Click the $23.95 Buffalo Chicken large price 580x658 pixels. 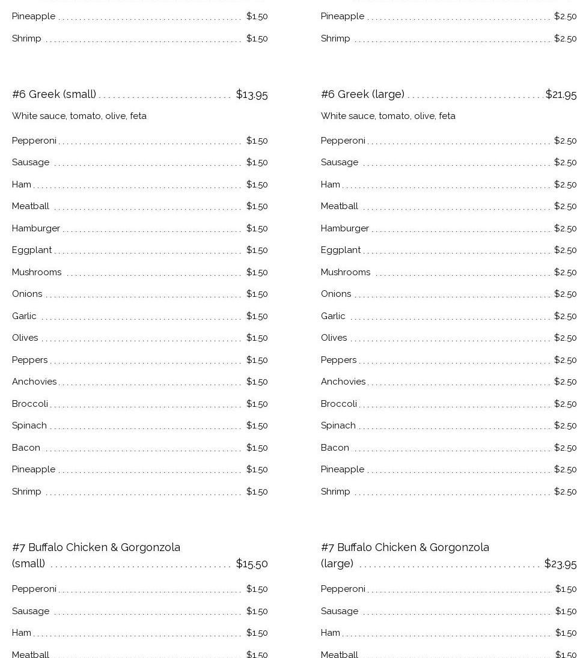(560, 564)
